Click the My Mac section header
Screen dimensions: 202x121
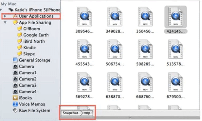[8, 4]
